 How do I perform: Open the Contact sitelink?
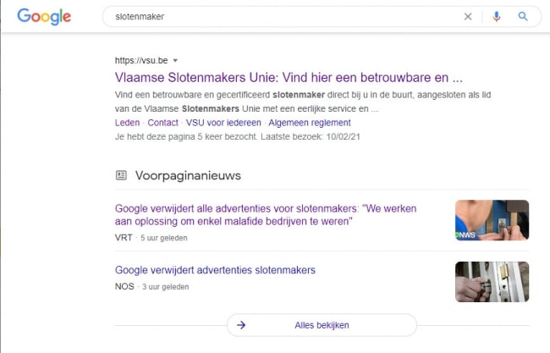point(162,123)
